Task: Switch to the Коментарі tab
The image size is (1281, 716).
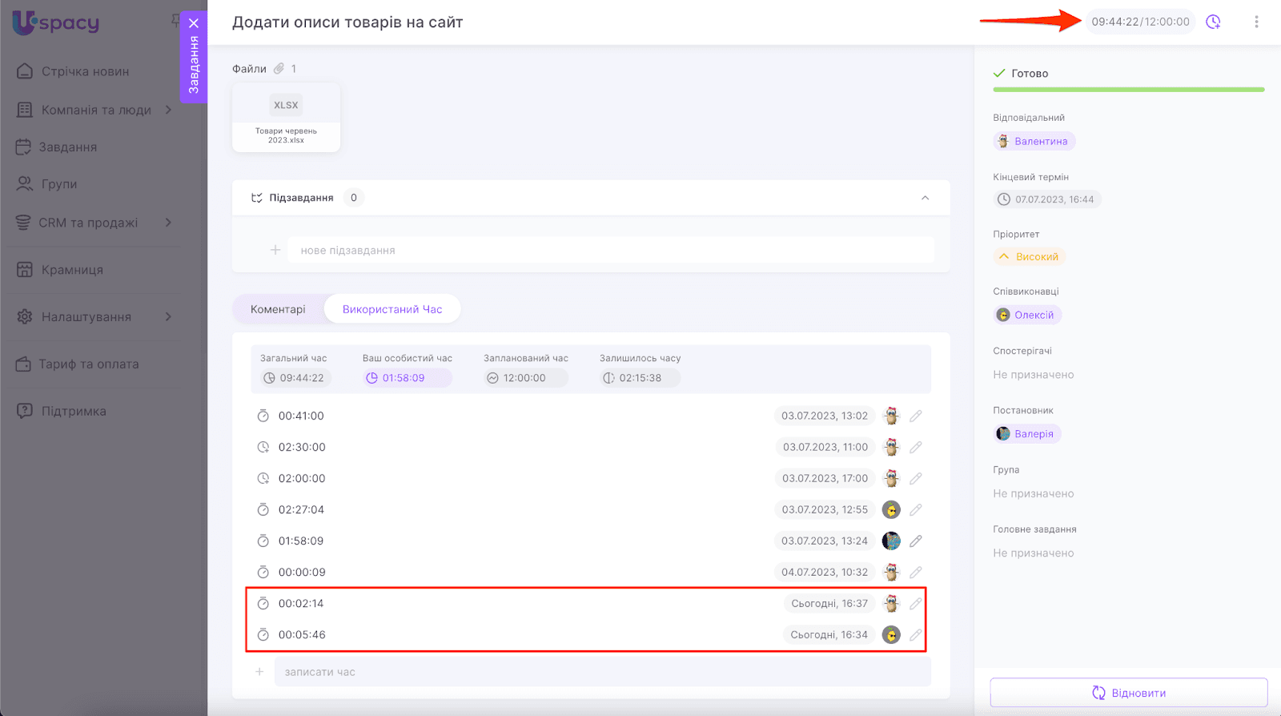Action: (278, 309)
